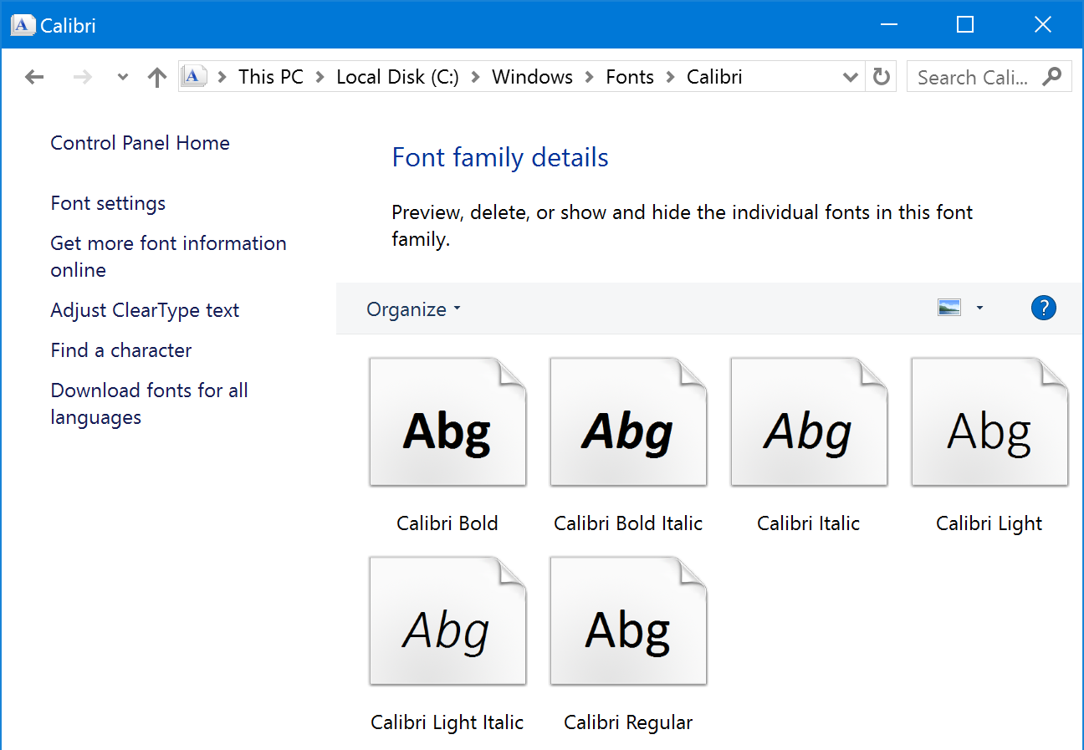Open the Organize menu
Viewport: 1084px width, 750px height.
[x=413, y=309]
